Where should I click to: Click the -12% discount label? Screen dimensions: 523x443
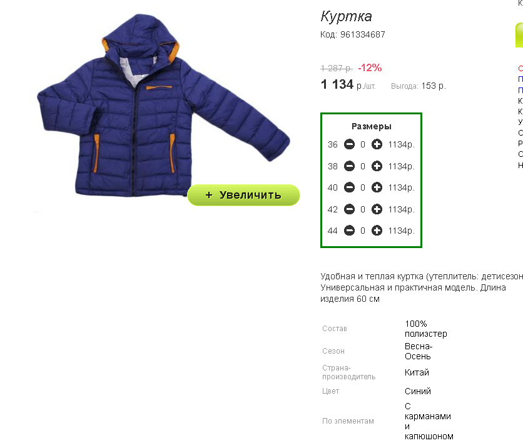[x=370, y=67]
